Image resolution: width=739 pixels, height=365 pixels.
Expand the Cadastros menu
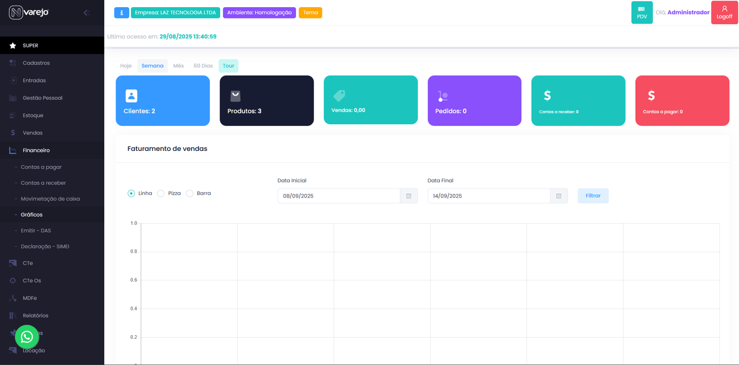point(52,63)
